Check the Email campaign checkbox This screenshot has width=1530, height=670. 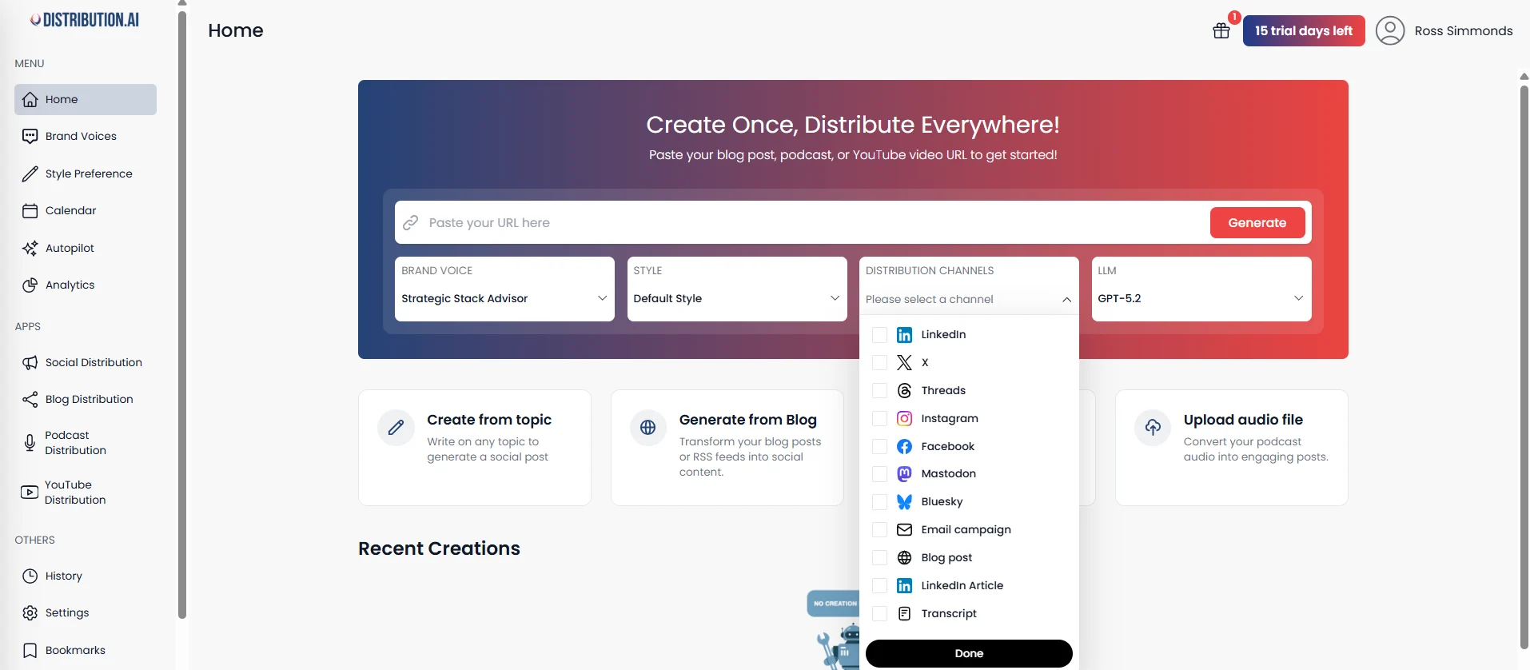pos(879,530)
